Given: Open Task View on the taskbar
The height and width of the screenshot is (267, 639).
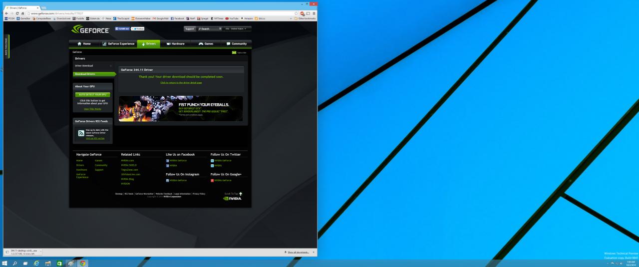Looking at the screenshot, I should [x=25, y=263].
